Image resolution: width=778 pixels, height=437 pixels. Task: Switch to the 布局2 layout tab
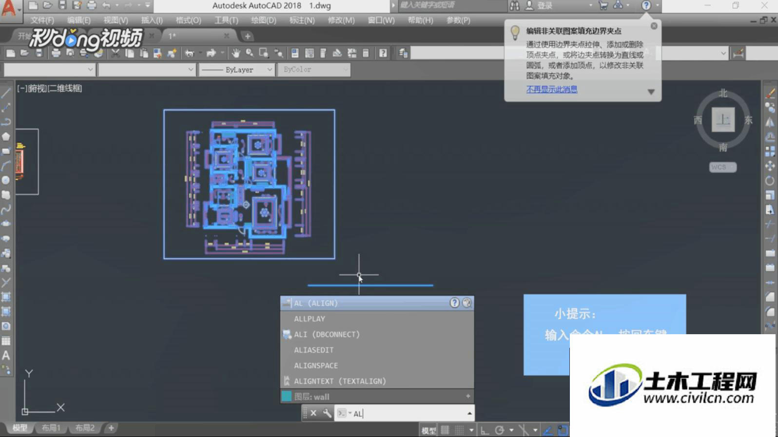click(x=85, y=428)
